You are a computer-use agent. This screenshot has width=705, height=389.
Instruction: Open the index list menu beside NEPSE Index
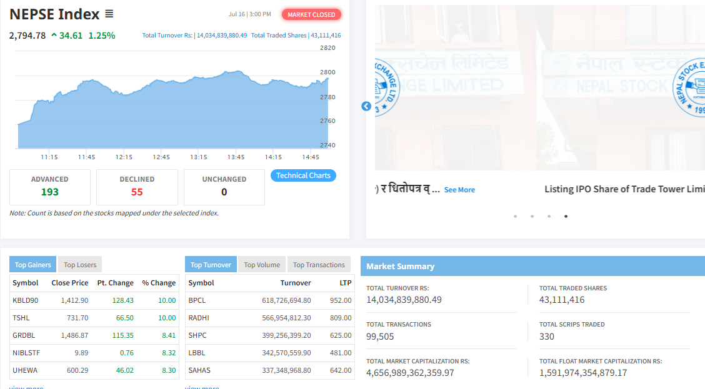click(109, 14)
